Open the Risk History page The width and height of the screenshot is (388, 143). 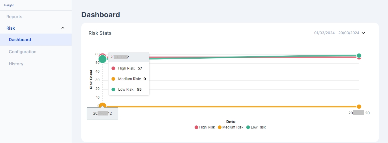[16, 64]
